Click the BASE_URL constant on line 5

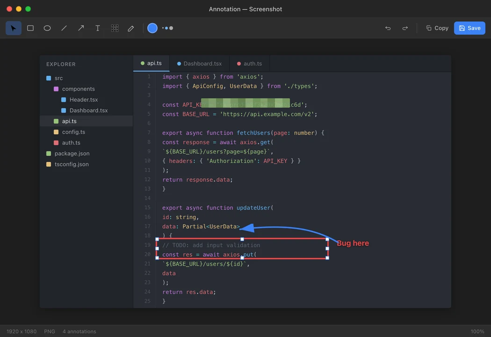pyautogui.click(x=196, y=114)
